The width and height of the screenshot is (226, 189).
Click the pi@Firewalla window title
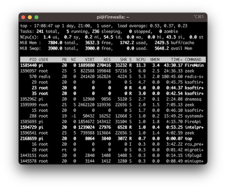coord(113,17)
